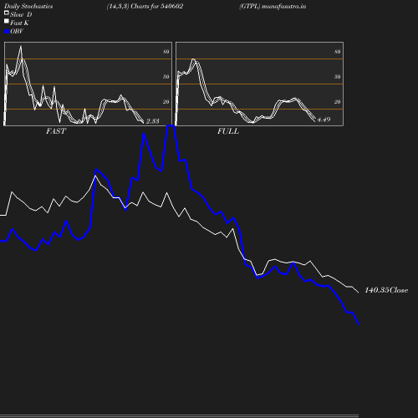This screenshot has width=418, height=418.
Task: Click the 20 axis label in FULL chart
Action: click(x=338, y=102)
